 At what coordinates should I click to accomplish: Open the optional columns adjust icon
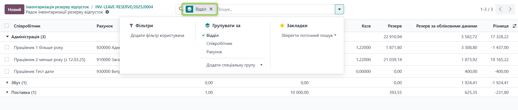(514, 26)
